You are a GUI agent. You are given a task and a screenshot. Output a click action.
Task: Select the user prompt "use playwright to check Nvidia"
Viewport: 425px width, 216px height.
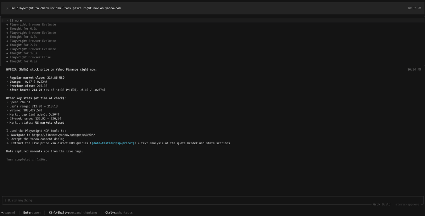point(65,8)
